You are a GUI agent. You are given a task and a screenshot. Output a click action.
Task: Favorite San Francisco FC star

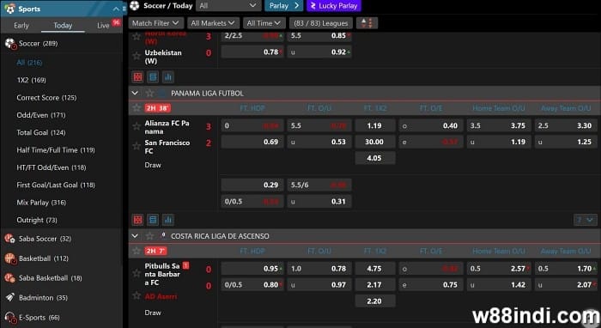pos(136,146)
